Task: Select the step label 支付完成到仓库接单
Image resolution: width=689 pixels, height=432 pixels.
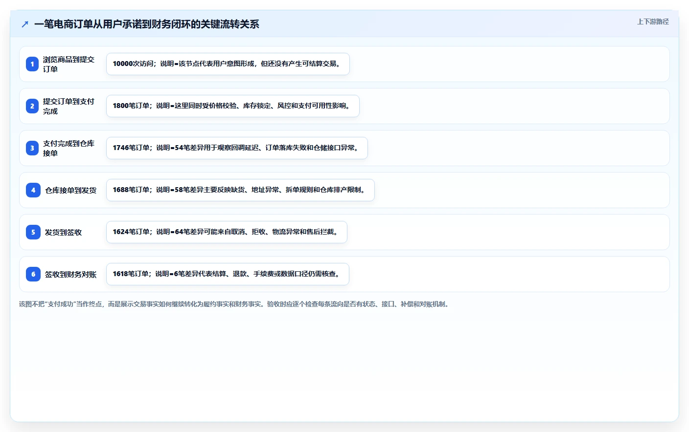Action: (69, 148)
